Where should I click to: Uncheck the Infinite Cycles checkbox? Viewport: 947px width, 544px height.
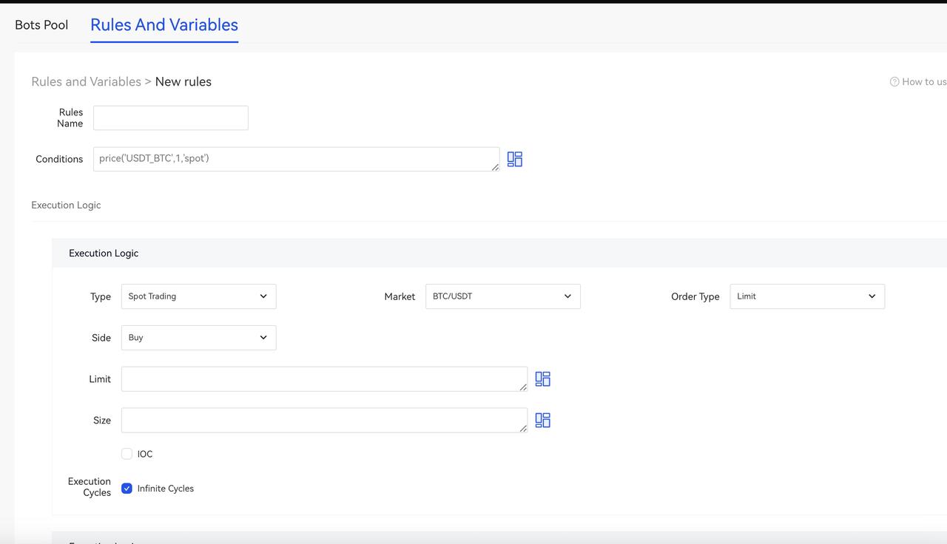pos(127,489)
